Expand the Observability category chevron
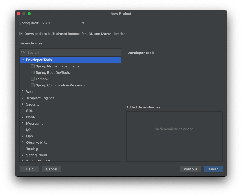The height and width of the screenshot is (196, 242). tap(23, 142)
